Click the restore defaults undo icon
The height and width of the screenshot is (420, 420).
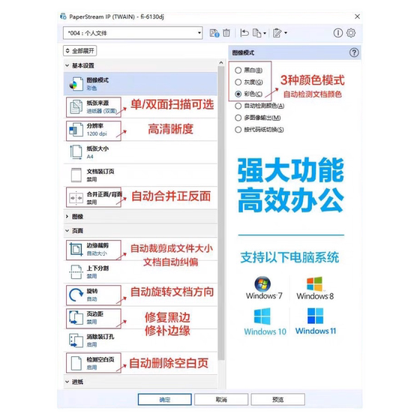pyautogui.click(x=244, y=33)
